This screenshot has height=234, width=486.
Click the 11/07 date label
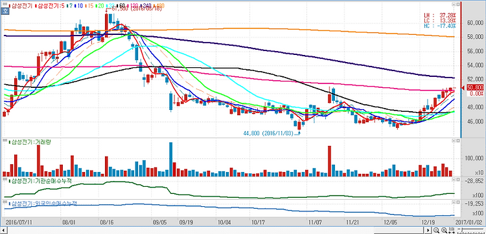click(314, 222)
